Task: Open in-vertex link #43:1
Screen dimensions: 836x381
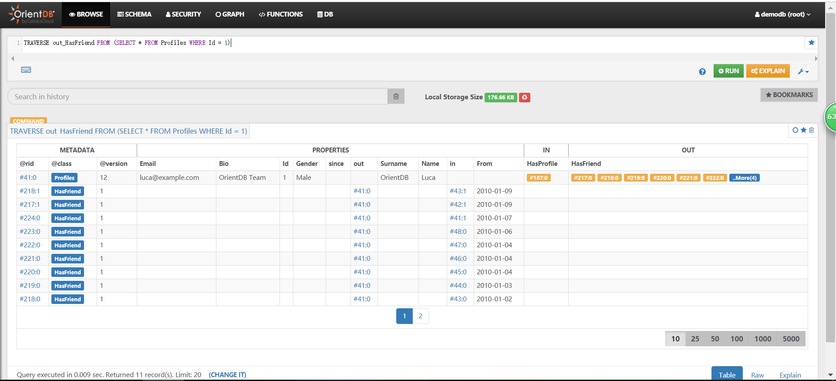Action: coord(458,191)
